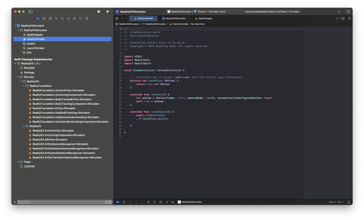364x220 pixels.
Task: Click RealityKitSimulator process in debug bar
Action: 190,202
